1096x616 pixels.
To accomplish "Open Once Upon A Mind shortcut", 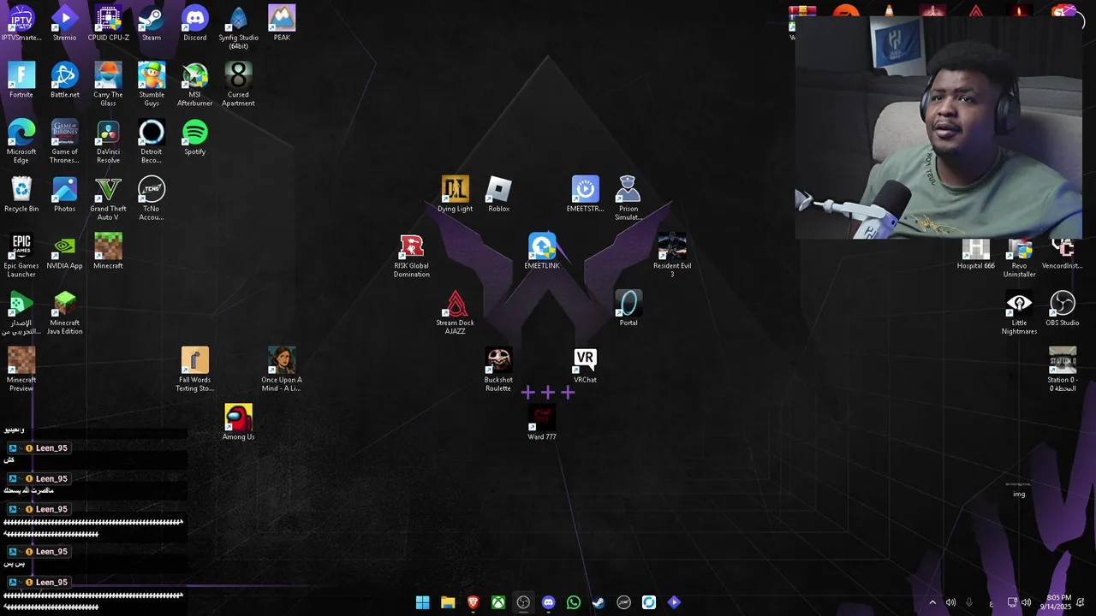I will click(x=282, y=370).
